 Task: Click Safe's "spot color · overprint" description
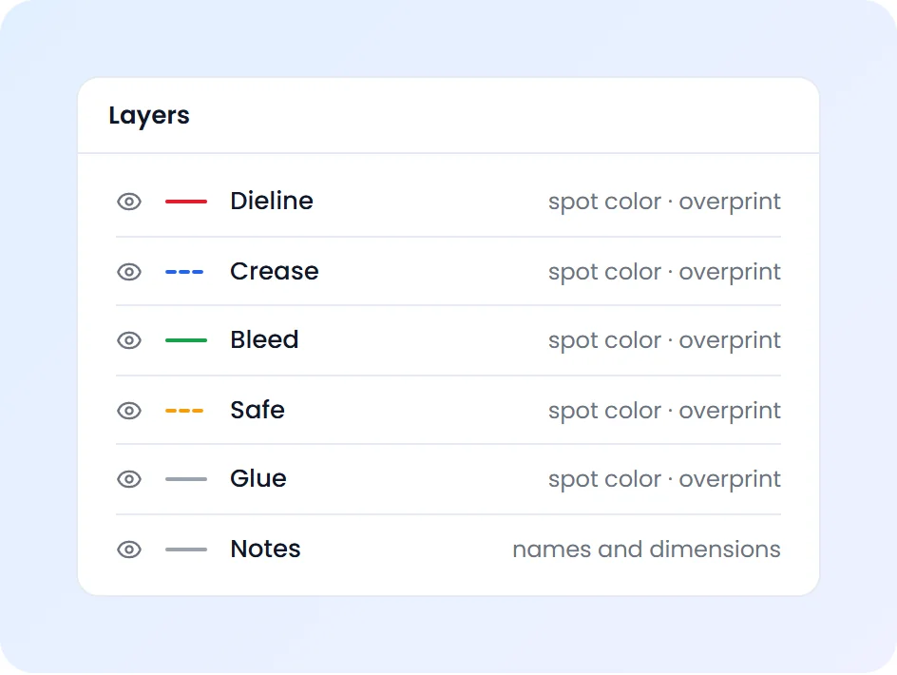(664, 411)
